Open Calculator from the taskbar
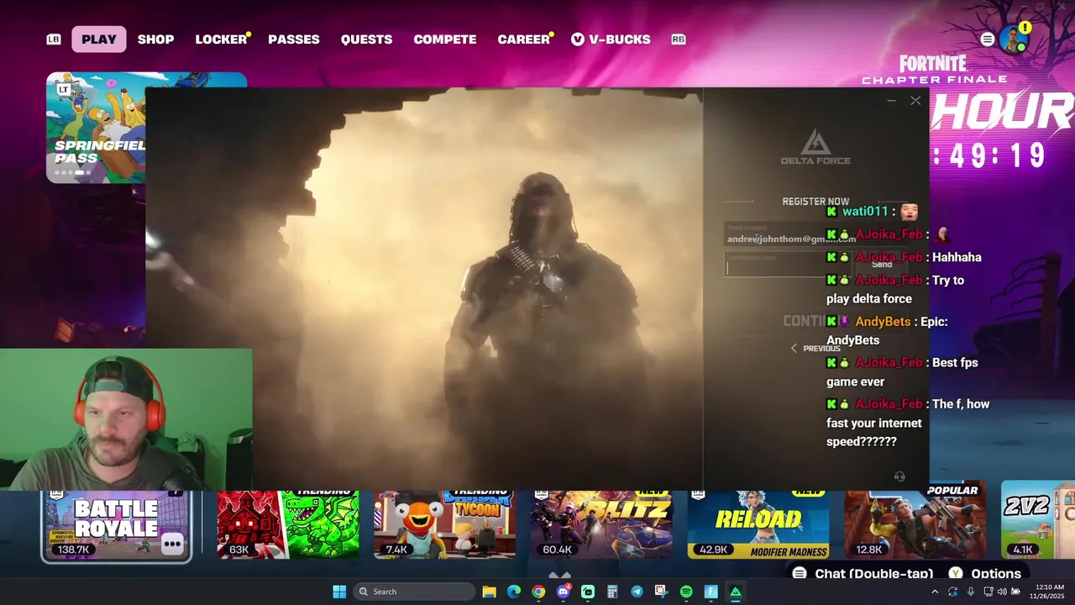Screen dimensions: 1075x605 coord(612,592)
